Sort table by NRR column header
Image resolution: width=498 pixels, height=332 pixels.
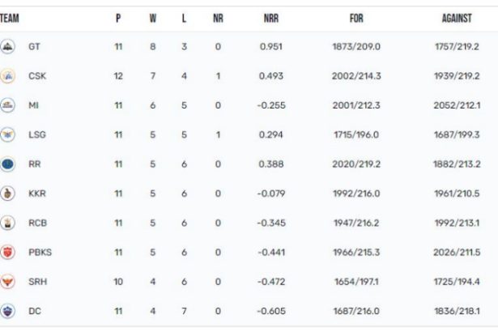[271, 18]
